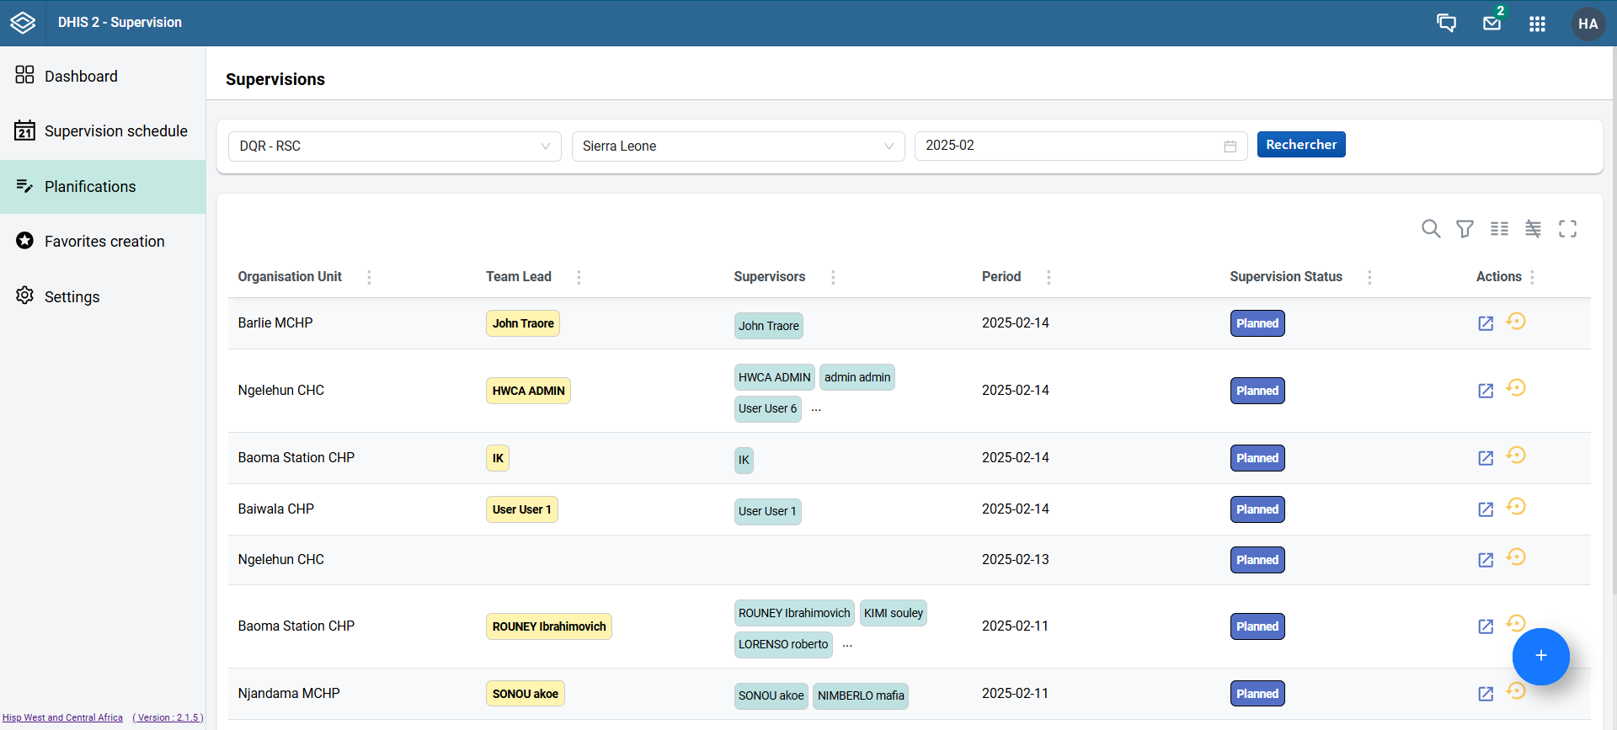Click the reschedule icon for Njandama MCHP
This screenshot has width=1617, height=730.
[x=1516, y=690]
